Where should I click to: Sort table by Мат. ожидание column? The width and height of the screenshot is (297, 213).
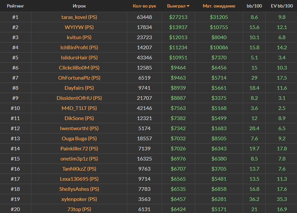(219, 6)
